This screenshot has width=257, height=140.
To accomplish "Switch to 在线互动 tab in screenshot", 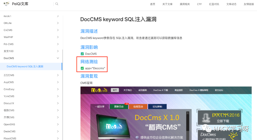I will tap(138, 107).
